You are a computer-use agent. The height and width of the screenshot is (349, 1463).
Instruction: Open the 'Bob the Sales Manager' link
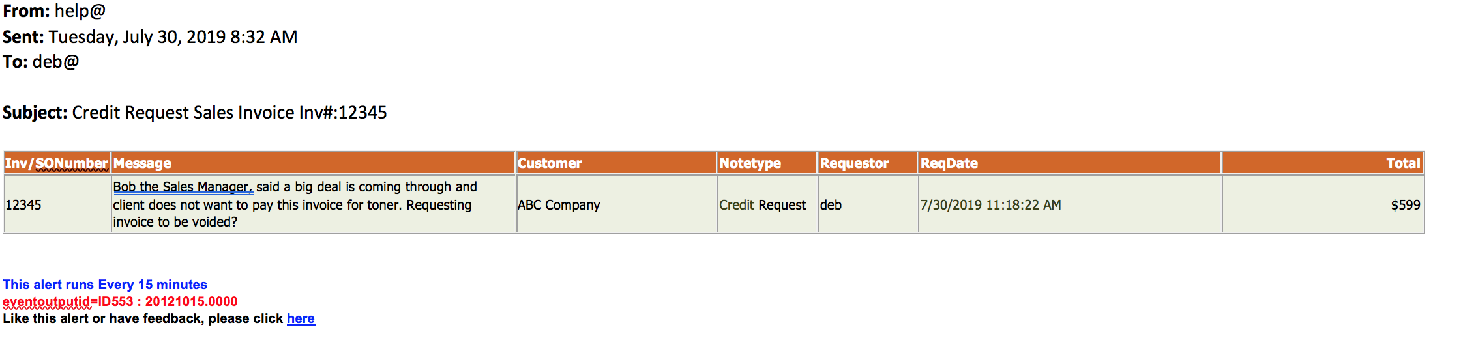pos(183,187)
